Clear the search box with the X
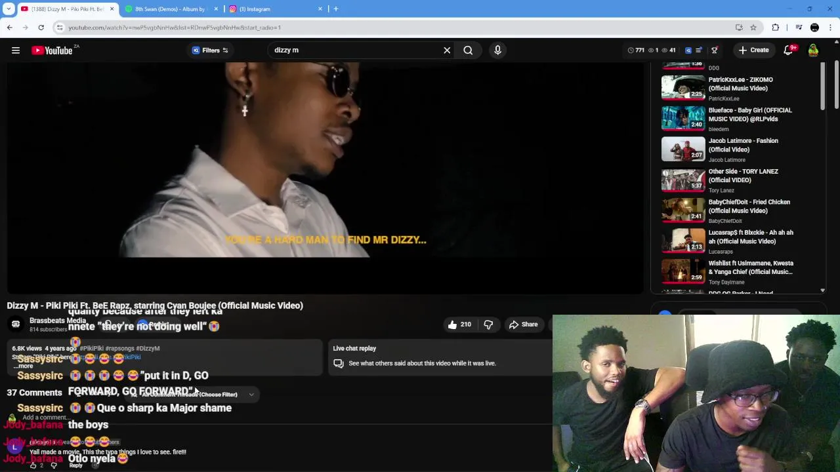Image resolution: width=840 pixels, height=472 pixels. click(x=447, y=50)
